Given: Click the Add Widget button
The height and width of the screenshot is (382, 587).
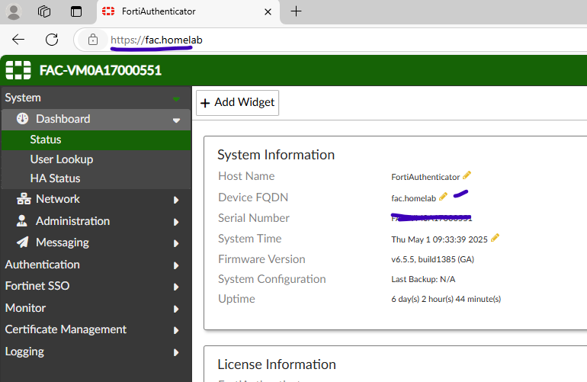Looking at the screenshot, I should [237, 103].
